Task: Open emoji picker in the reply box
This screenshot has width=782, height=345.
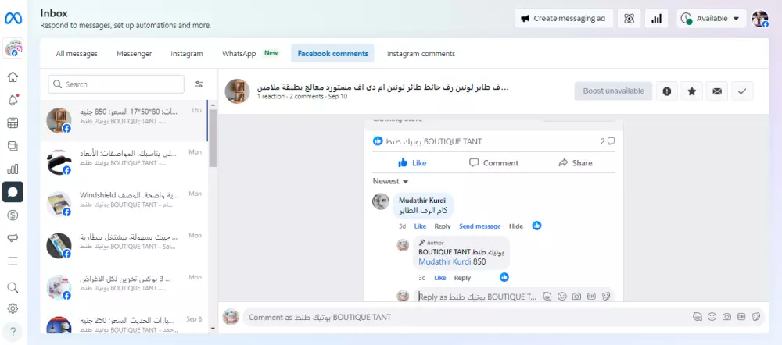Action: pos(562,296)
